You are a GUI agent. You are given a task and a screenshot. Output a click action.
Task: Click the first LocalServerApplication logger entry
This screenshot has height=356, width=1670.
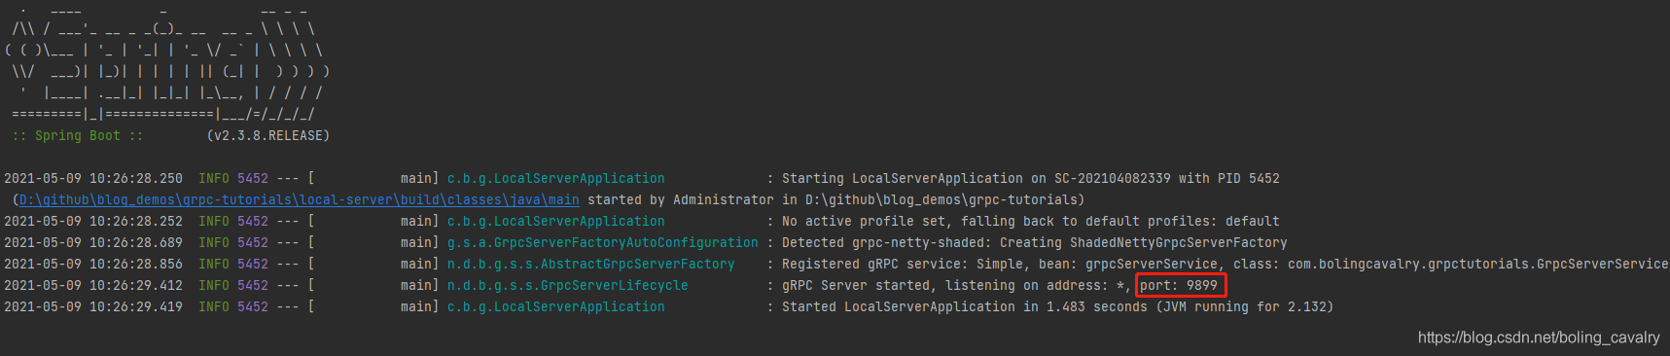[555, 178]
